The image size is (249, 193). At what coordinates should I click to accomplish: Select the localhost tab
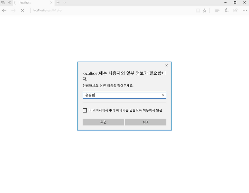[33, 2]
